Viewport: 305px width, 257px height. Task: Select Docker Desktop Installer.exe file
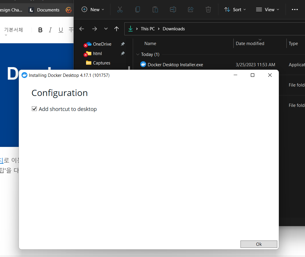175,65
